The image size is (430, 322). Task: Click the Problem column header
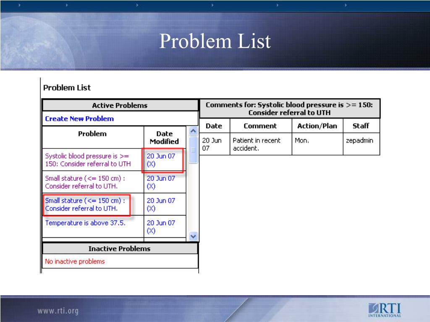coord(92,134)
